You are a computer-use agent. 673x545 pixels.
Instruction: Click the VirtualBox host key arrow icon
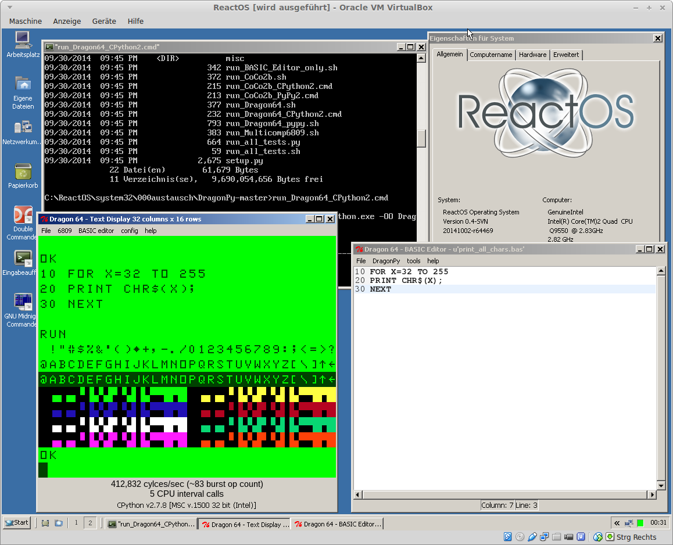610,537
